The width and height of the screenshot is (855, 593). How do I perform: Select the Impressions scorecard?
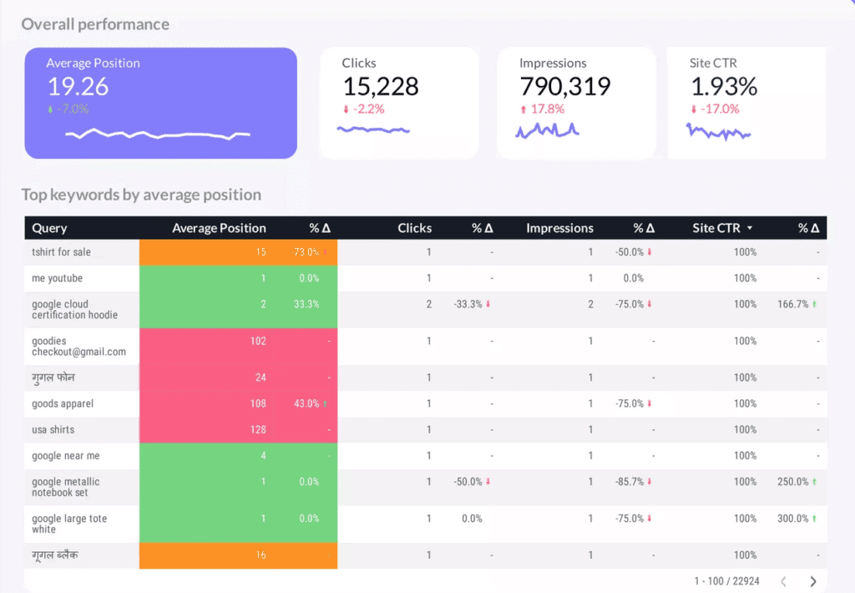click(576, 103)
